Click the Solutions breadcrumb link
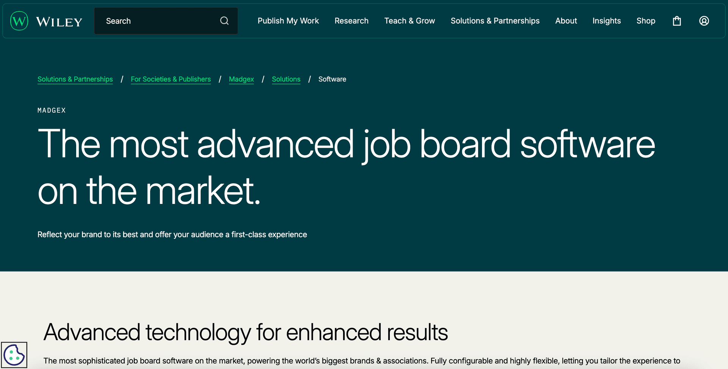Image resolution: width=728 pixels, height=369 pixels. point(286,79)
